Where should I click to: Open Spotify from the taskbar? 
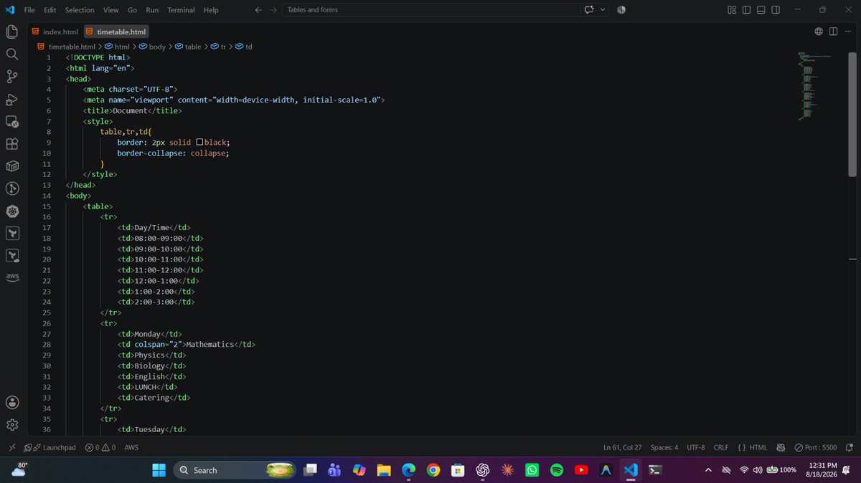point(557,470)
